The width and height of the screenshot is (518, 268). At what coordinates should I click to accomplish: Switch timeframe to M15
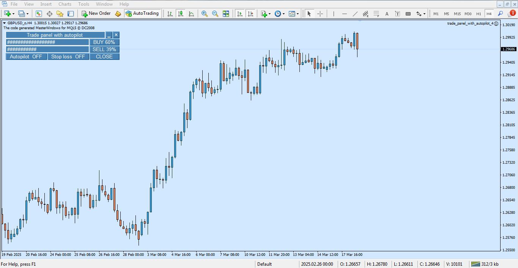[x=457, y=14]
